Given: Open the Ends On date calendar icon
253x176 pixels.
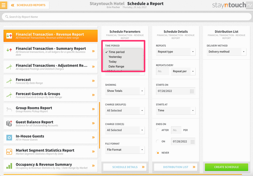Looking at the screenshot, I should (x=192, y=142).
